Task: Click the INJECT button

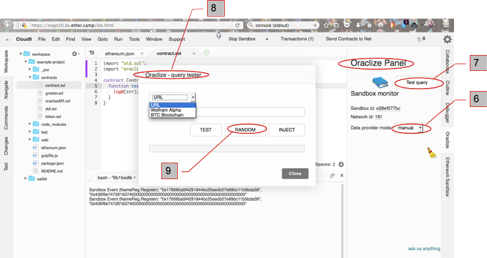Action: click(287, 130)
